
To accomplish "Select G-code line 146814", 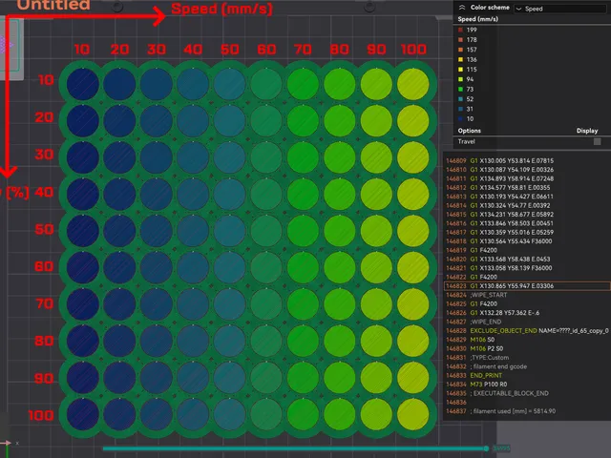I will (x=498, y=205).
